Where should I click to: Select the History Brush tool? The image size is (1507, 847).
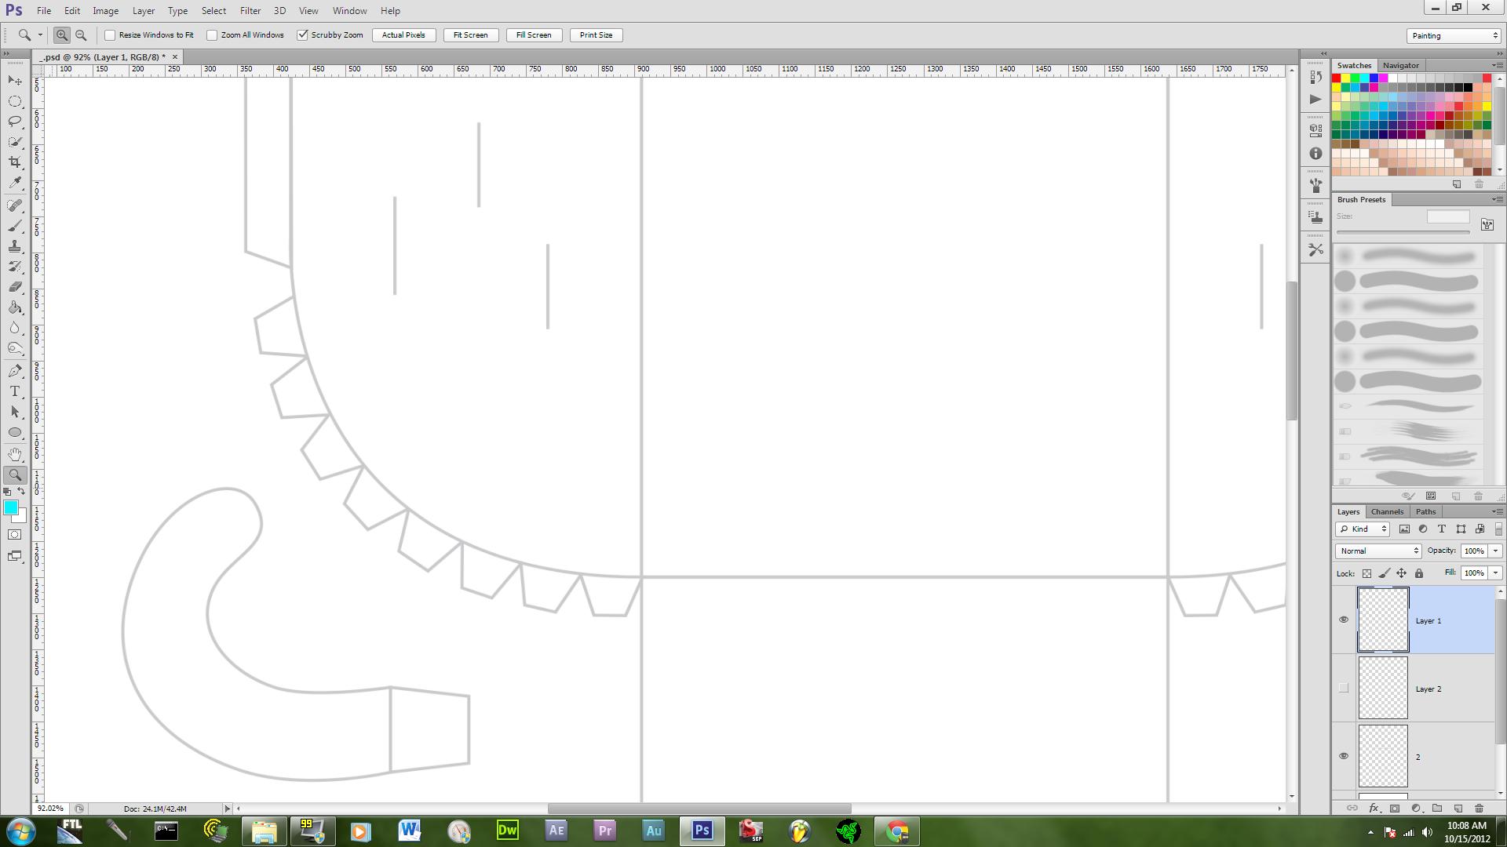click(15, 267)
